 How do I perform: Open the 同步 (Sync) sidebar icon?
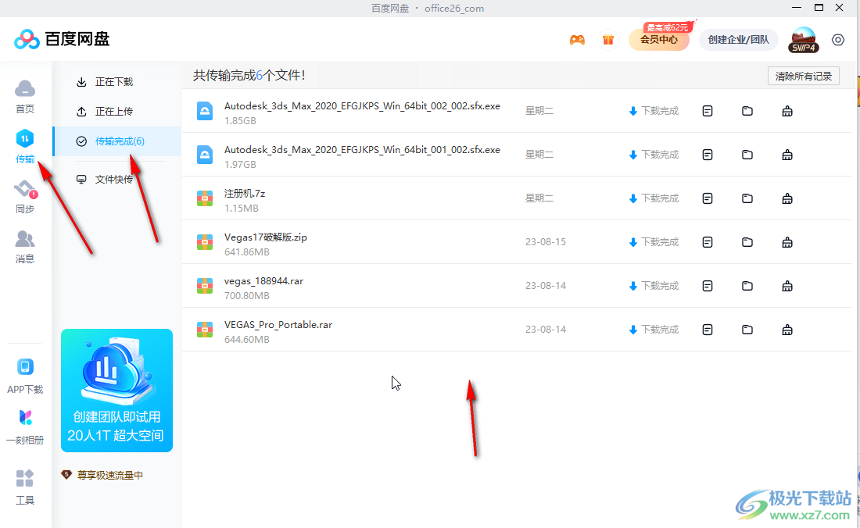point(24,191)
